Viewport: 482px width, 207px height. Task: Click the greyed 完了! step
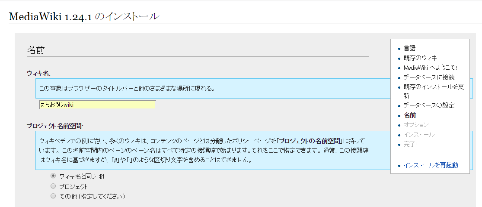tap(410, 144)
